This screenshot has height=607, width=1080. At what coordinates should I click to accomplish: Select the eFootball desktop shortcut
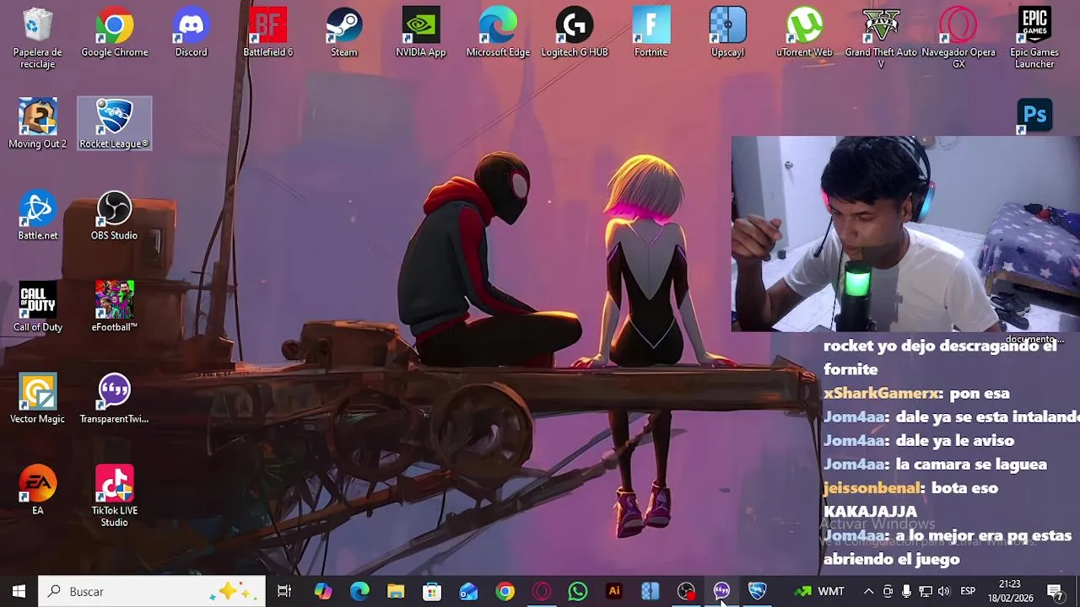pyautogui.click(x=114, y=308)
